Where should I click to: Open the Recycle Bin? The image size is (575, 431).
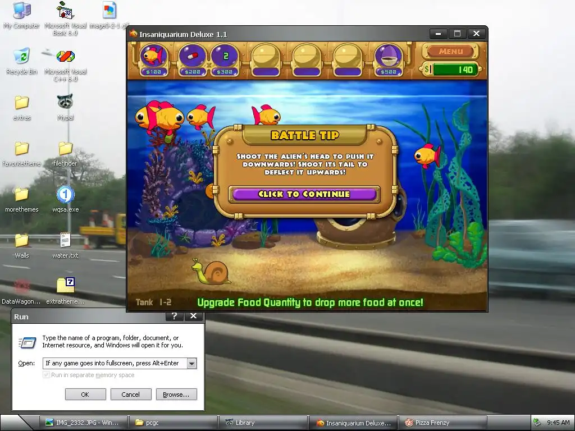coord(22,61)
